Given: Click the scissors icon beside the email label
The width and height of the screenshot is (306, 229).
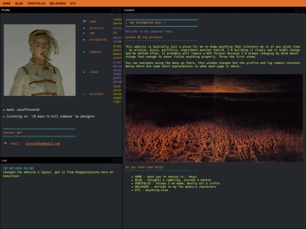Looking at the screenshot, I should (x=5, y=143).
